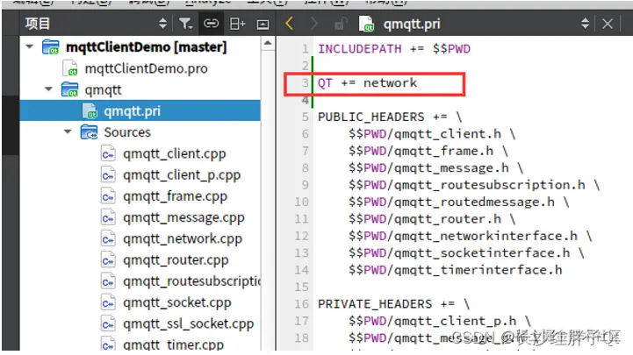Click $$PWD/qmqtt_router.h line

(432, 219)
